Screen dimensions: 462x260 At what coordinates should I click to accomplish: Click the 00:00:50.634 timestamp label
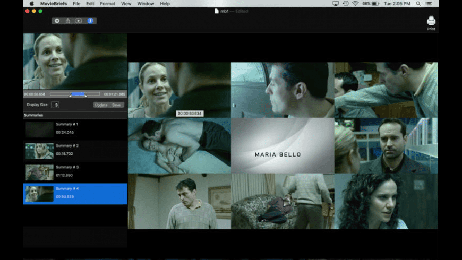click(190, 114)
